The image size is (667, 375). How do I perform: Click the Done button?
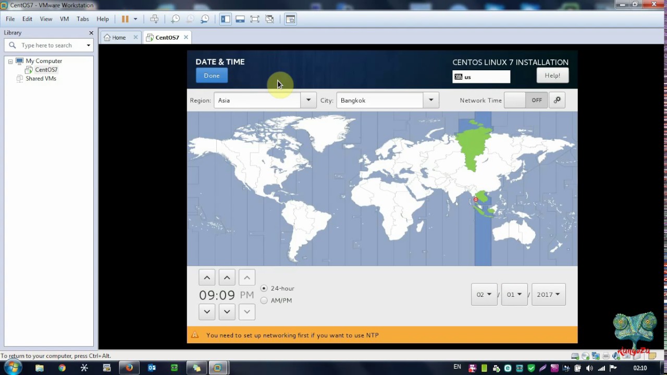212,76
